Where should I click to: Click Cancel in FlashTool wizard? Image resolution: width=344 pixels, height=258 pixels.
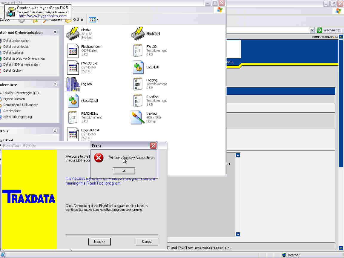147,242
